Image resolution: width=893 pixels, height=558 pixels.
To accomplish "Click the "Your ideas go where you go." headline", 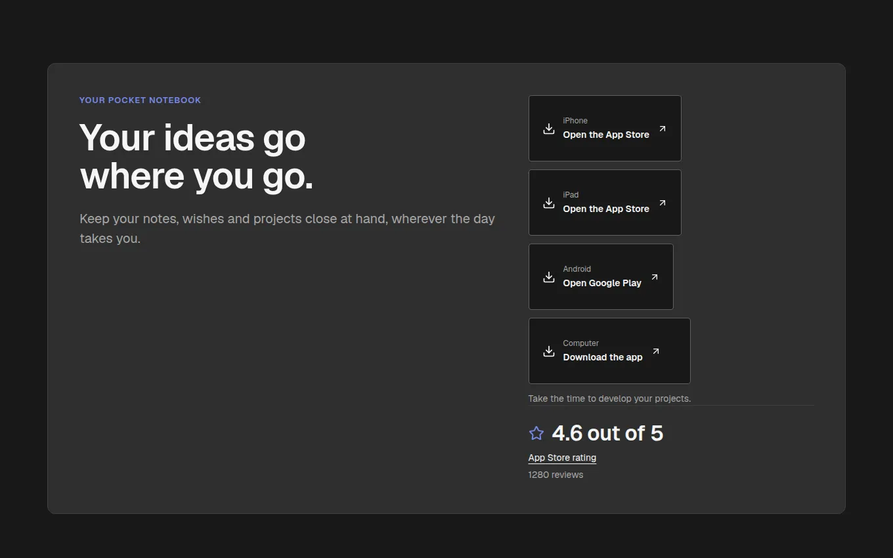I will point(196,157).
